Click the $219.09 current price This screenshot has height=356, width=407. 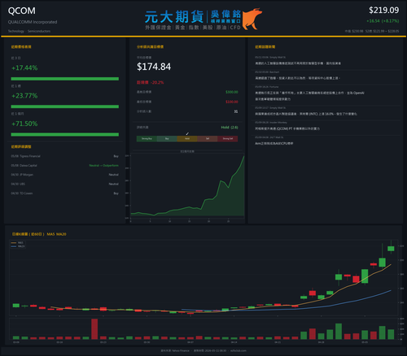(x=383, y=11)
